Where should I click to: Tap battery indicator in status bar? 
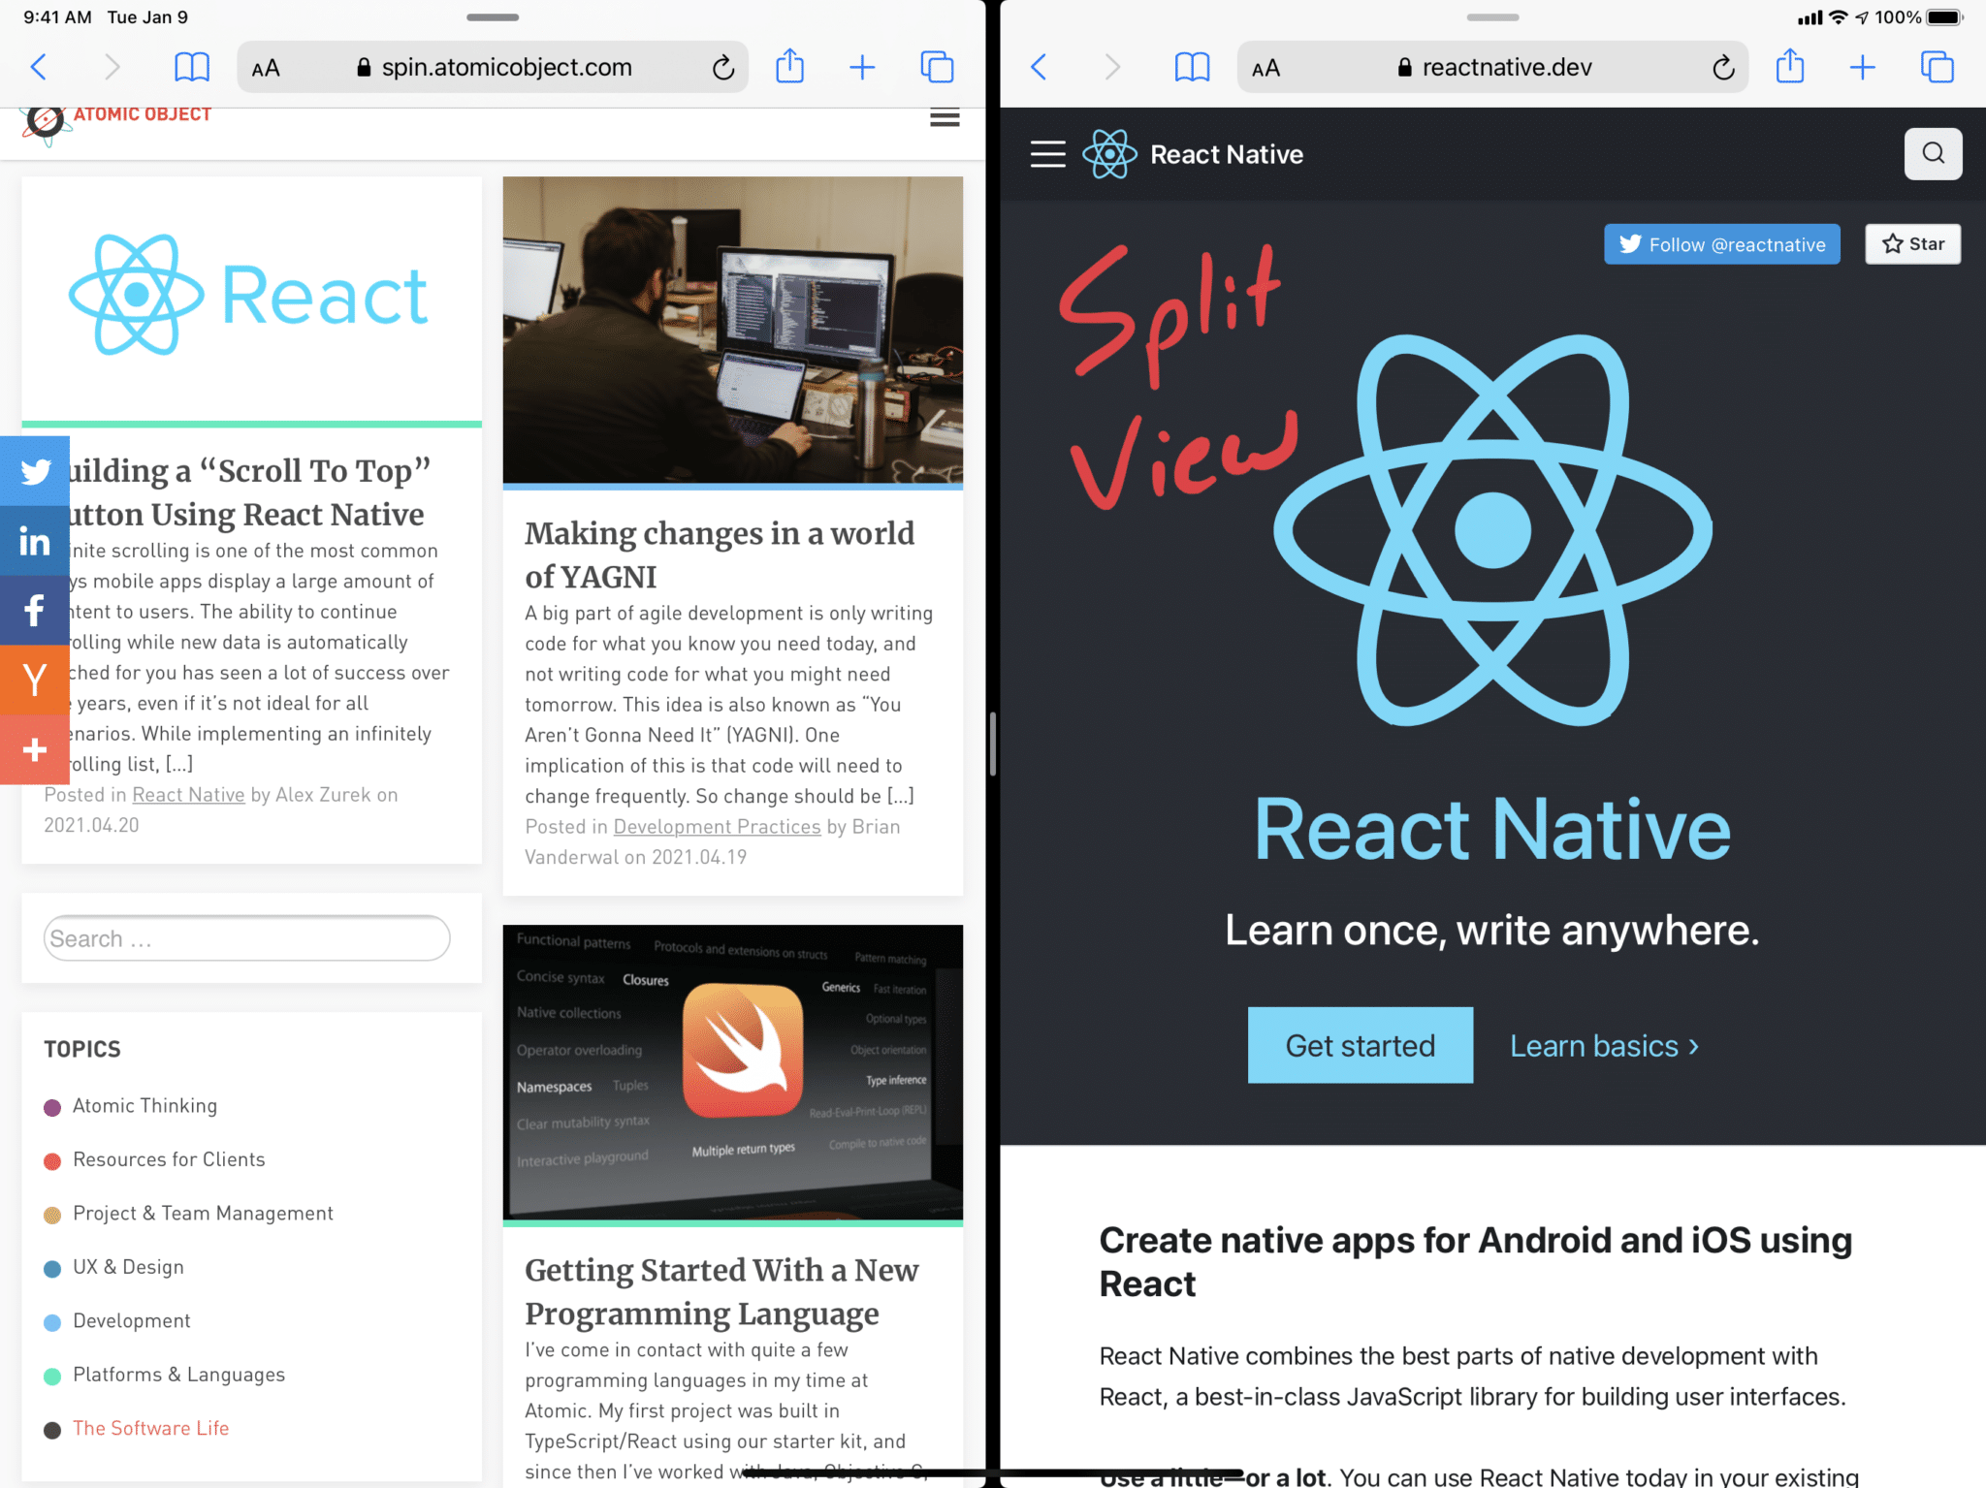point(1944,17)
